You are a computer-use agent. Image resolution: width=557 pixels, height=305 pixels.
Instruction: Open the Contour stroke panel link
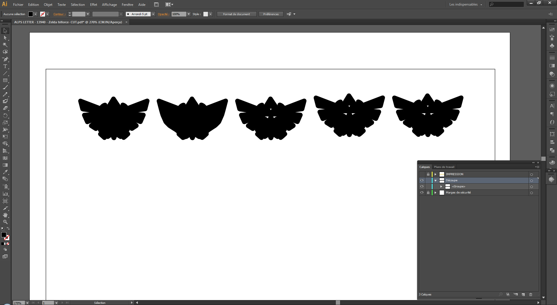pos(59,14)
